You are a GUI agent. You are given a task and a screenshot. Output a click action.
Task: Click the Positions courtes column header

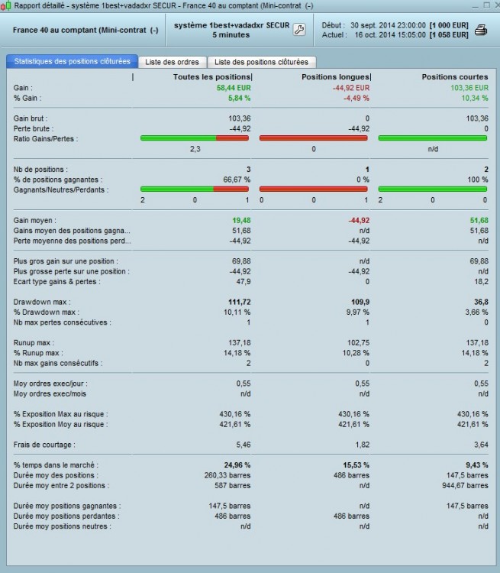pos(455,76)
